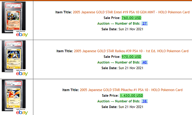Click the eBay logo under the Pikachu card
192x115 pixels.
point(22,112)
